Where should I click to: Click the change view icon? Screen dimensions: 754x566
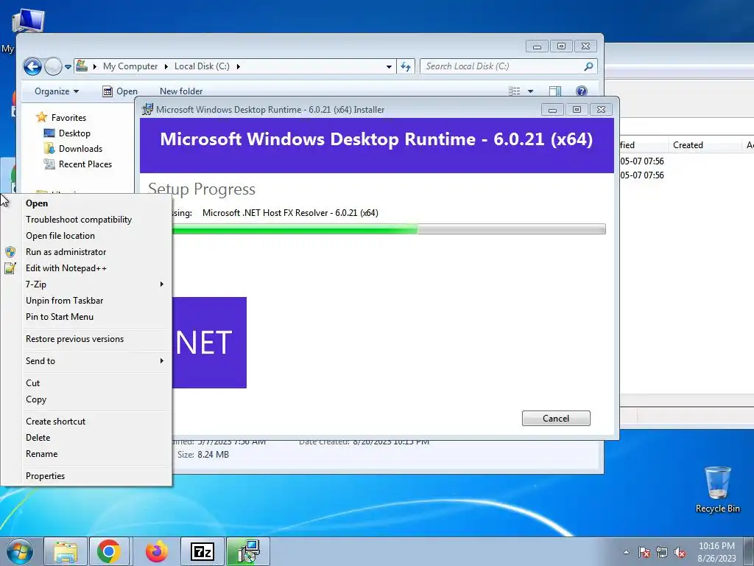[x=515, y=91]
